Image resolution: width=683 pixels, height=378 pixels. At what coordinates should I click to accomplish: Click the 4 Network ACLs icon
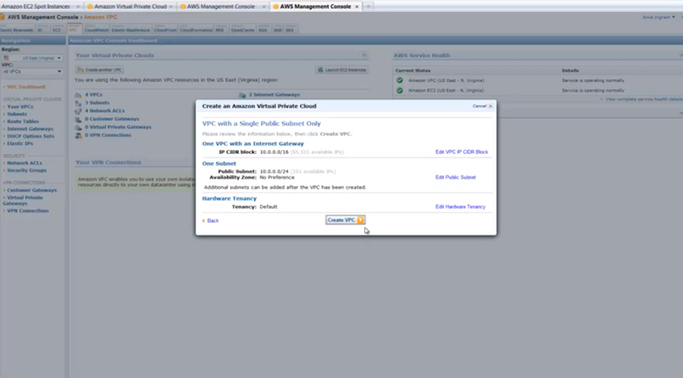[78, 111]
